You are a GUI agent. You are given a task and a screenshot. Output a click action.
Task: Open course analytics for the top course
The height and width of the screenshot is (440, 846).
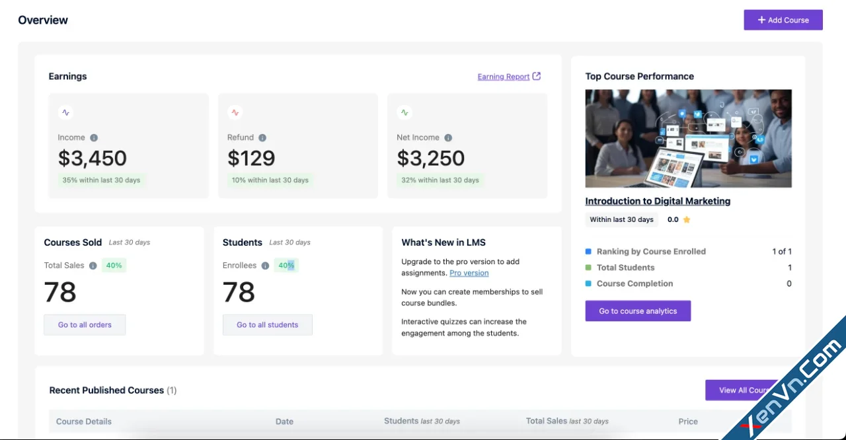pos(637,311)
